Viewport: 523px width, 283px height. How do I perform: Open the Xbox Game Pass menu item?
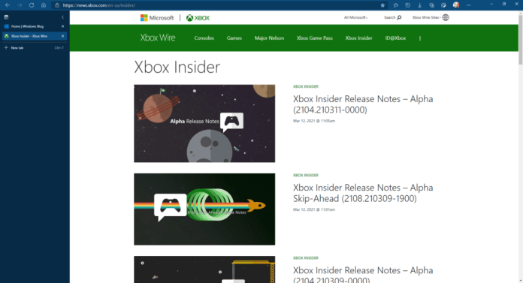coord(315,38)
